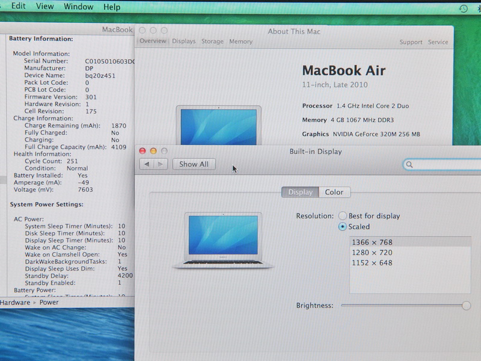Select the Display tab
This screenshot has height=361, width=481.
click(x=300, y=192)
